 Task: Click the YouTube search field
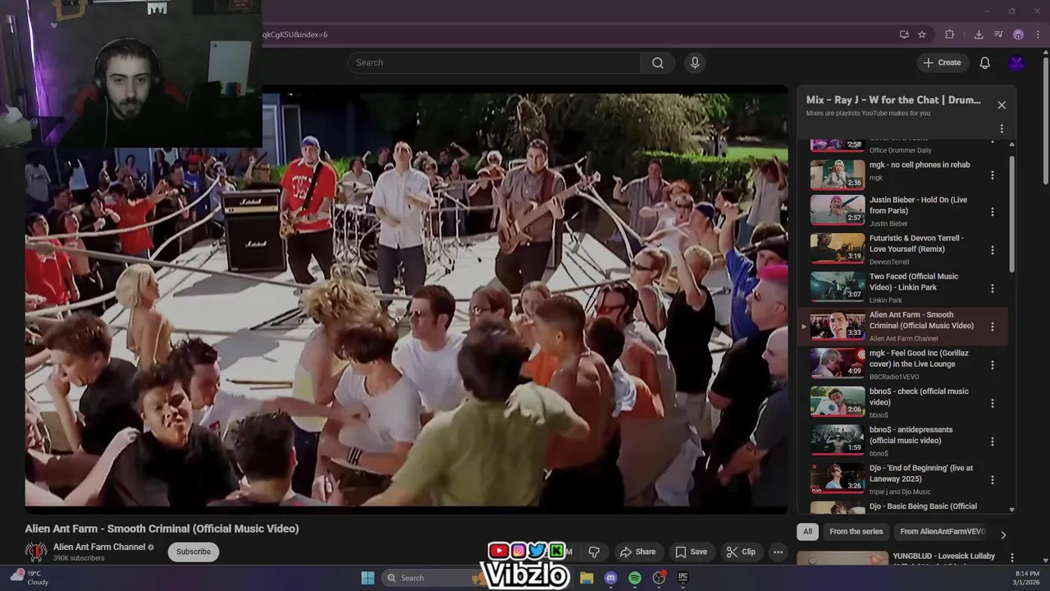point(494,62)
